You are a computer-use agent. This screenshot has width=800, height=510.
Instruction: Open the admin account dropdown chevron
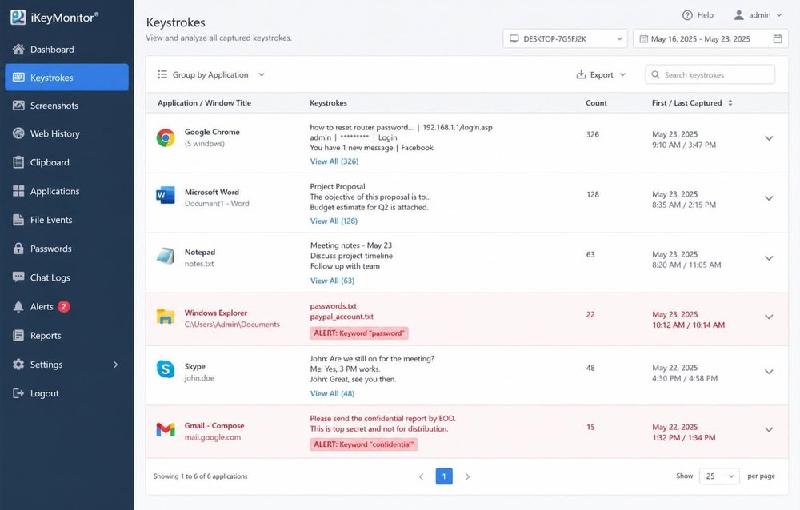point(779,15)
